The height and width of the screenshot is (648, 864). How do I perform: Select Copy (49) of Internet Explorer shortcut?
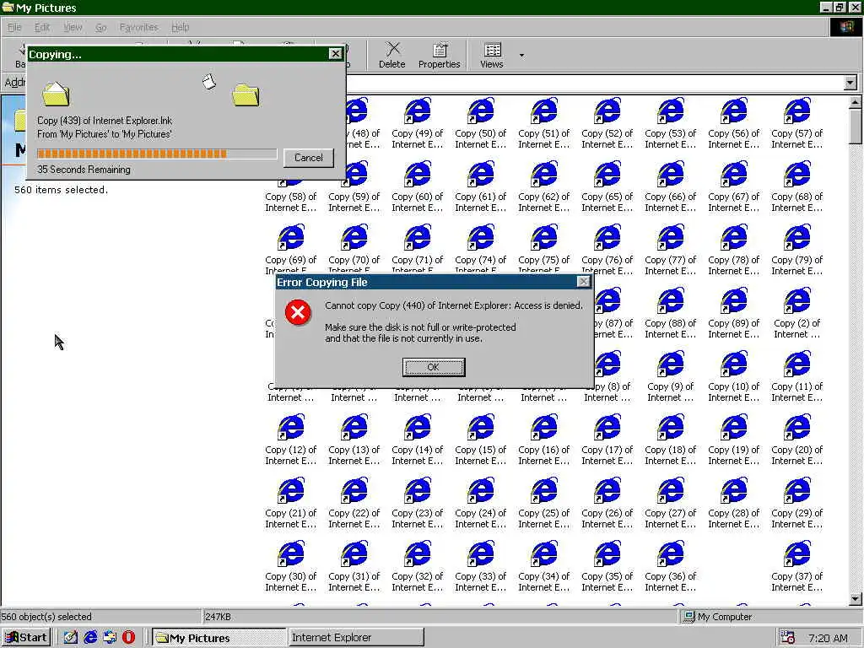point(417,123)
